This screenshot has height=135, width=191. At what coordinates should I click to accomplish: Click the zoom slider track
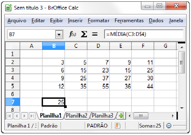pos(180,125)
